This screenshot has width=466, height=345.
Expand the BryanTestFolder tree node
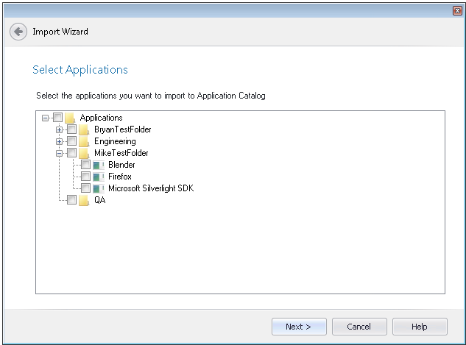(x=60, y=129)
